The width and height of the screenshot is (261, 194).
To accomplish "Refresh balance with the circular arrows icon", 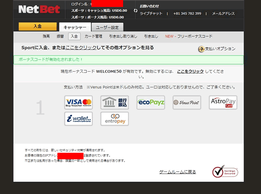I will [136, 10].
